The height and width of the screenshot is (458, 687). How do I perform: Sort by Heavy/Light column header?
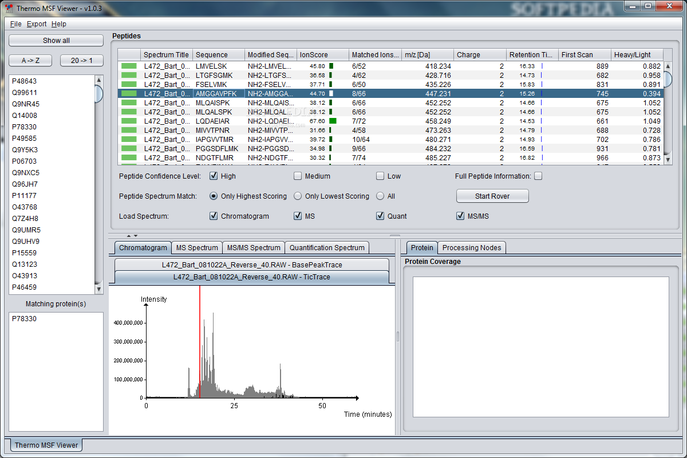[x=637, y=55]
